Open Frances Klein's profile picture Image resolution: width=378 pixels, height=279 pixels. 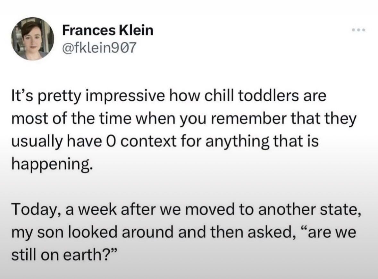[33, 38]
